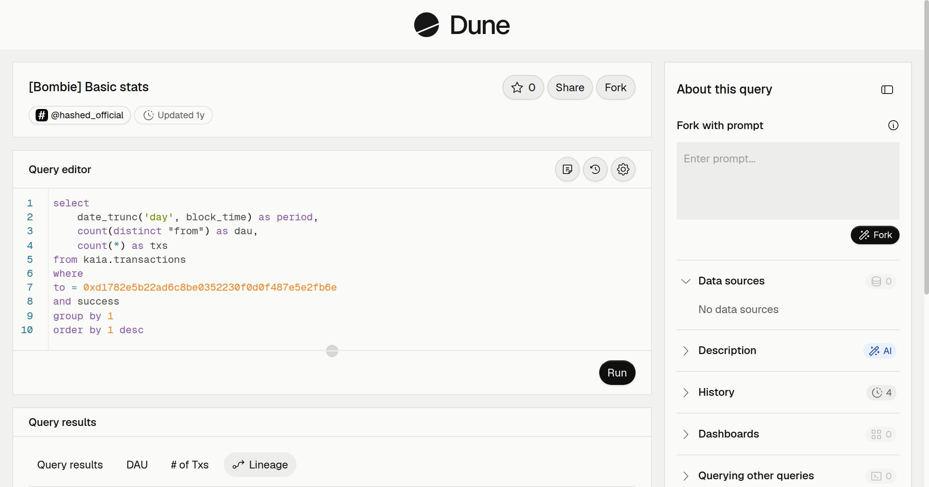Image resolution: width=929 pixels, height=487 pixels.
Task: Click the page vertical scrollbar
Action: coord(926,147)
